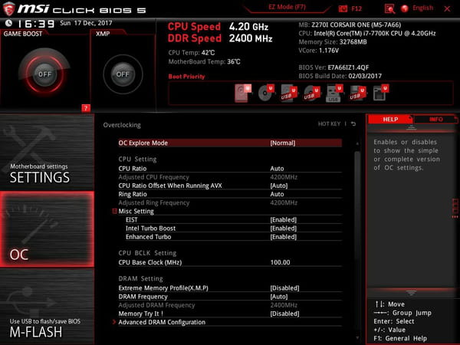Select the CD/DVD disc boot device icon
The height and width of the screenshot is (345, 460).
coord(266,93)
